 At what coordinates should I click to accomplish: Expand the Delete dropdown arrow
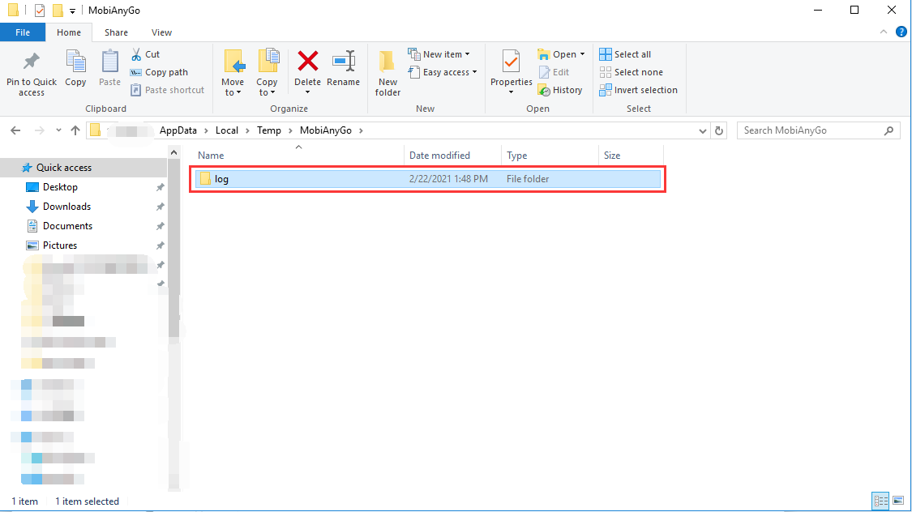pos(308,92)
